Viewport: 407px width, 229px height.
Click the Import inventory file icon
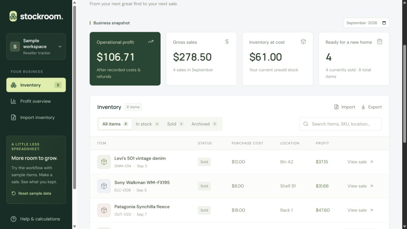tap(14, 117)
